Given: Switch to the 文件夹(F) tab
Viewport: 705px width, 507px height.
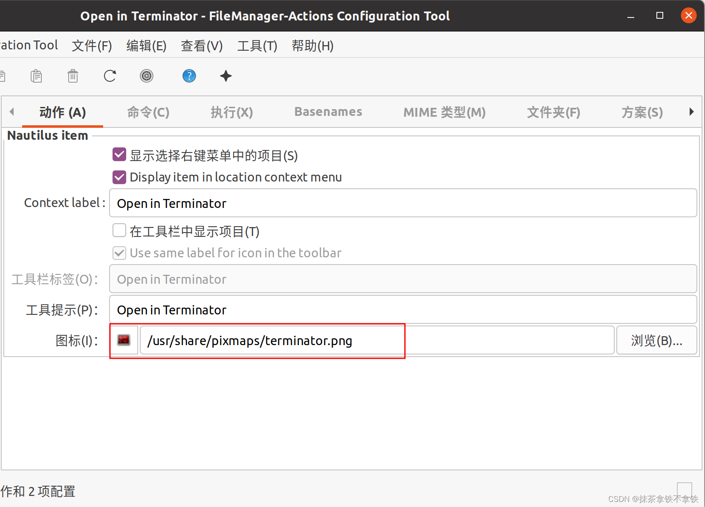Looking at the screenshot, I should [554, 112].
